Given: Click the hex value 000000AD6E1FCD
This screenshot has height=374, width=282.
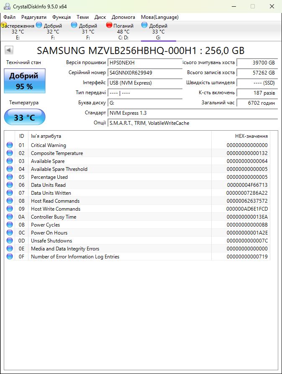Looking at the screenshot, I should coord(247,209).
